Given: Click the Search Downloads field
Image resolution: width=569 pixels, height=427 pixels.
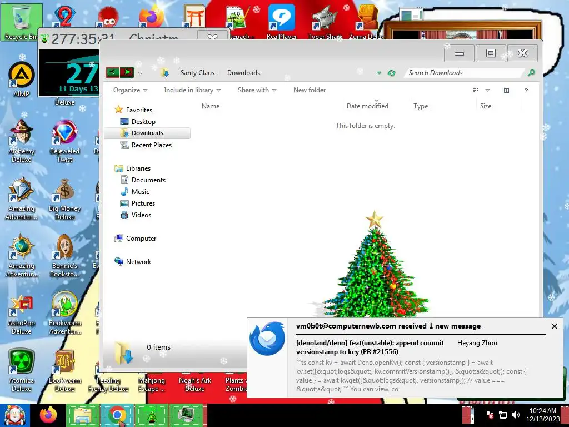Looking at the screenshot, I should (x=465, y=73).
